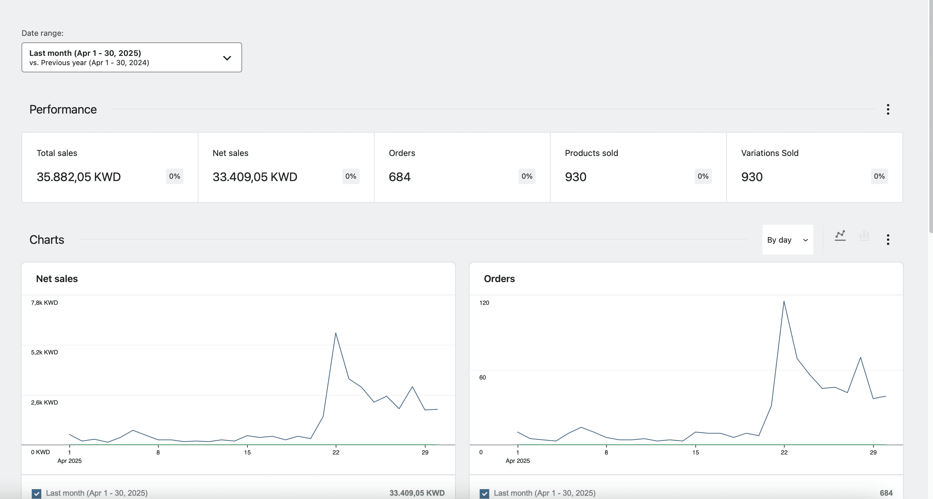
Task: Click the Orders chart peak at 22
Action: click(x=784, y=301)
